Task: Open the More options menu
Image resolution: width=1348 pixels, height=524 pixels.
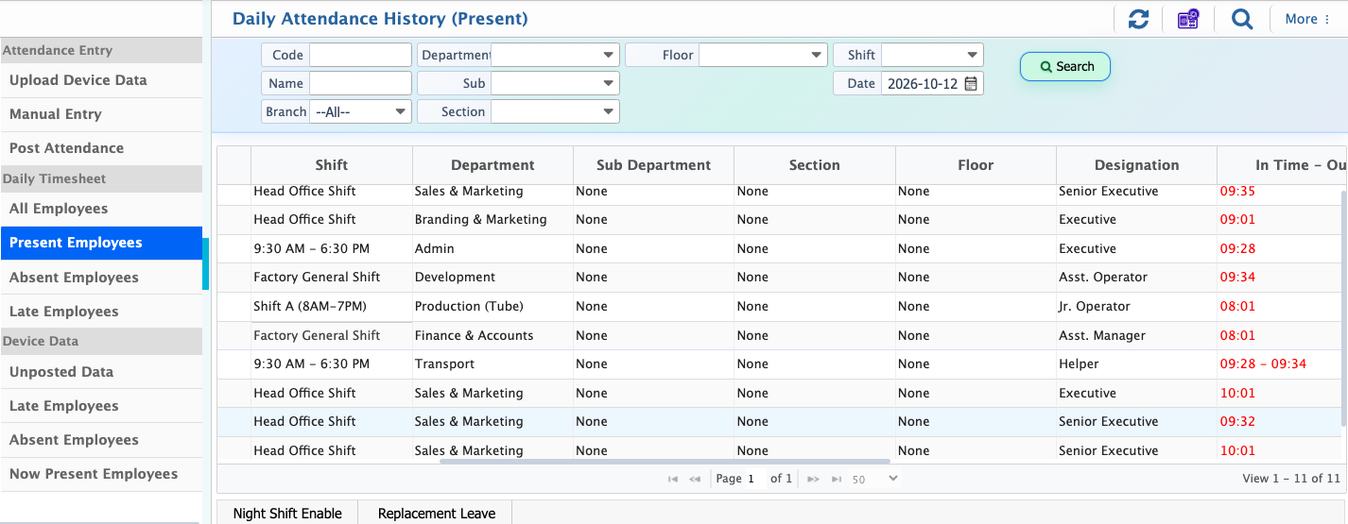Action: 1307,19
